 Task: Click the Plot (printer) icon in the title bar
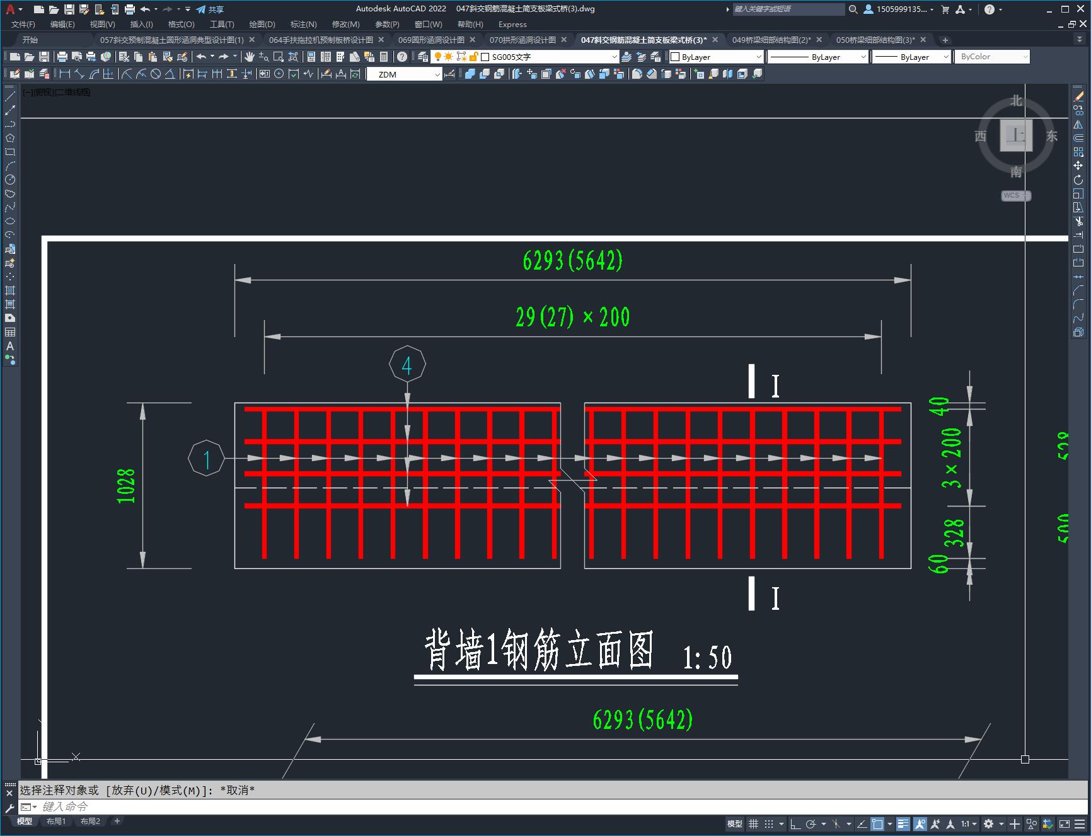(130, 9)
